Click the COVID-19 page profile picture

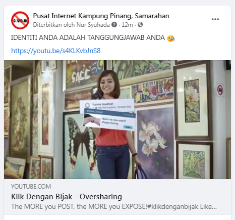[x=20, y=20]
